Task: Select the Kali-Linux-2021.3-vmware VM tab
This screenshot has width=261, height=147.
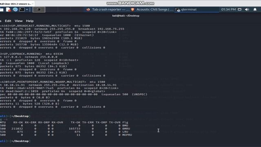Action: click(x=16, y=4)
